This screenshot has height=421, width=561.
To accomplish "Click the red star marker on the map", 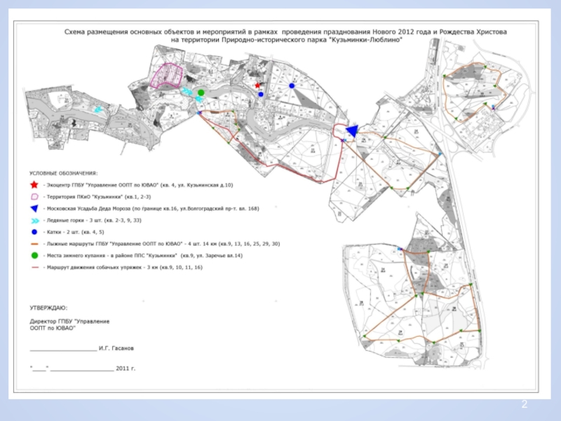I will tap(257, 85).
